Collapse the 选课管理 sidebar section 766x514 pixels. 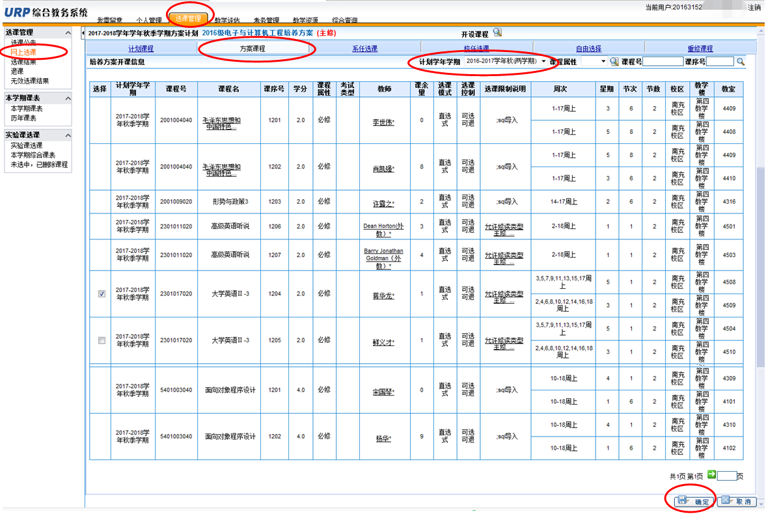(x=68, y=33)
